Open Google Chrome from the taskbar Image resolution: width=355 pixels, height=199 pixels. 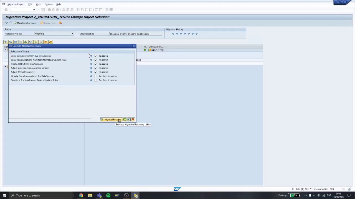(x=81, y=195)
